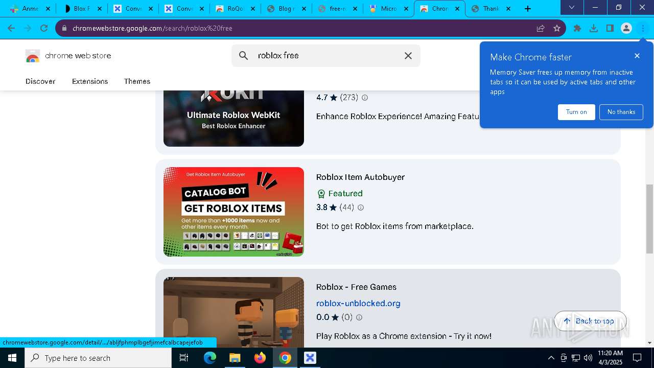Open roblox-unblocked.org link
This screenshot has height=368, width=654.
click(x=358, y=303)
